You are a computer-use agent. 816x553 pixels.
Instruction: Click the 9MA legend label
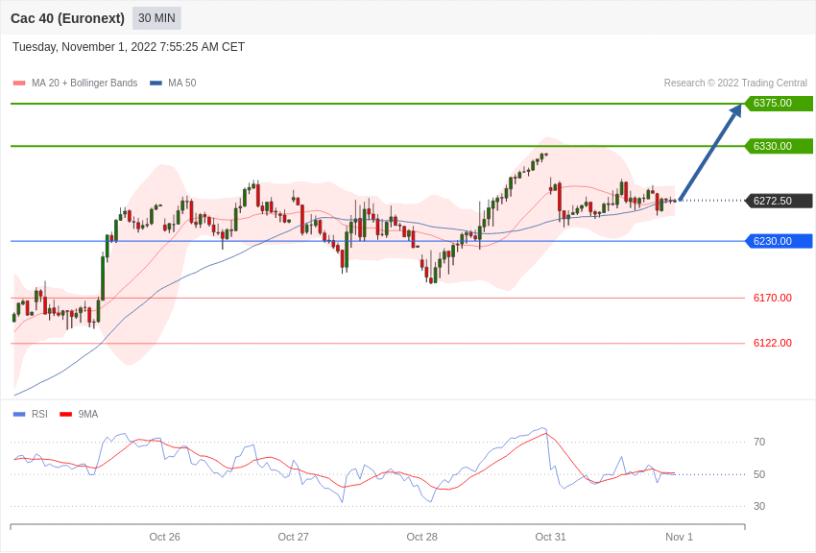88,414
